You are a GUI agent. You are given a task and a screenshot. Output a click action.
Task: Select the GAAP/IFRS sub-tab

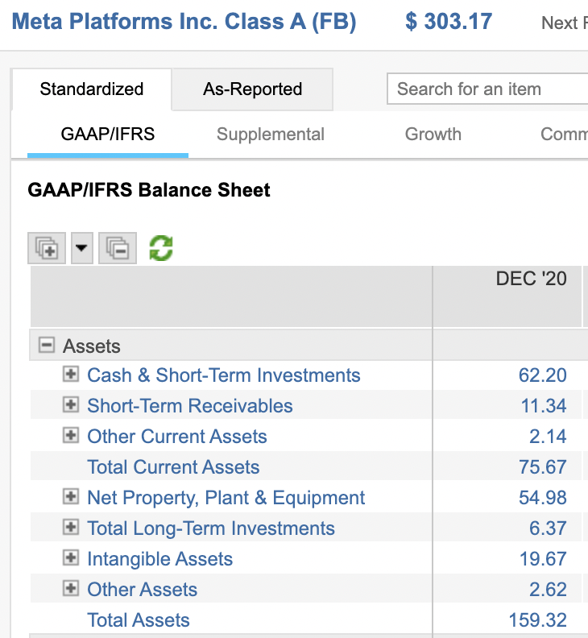(x=108, y=135)
